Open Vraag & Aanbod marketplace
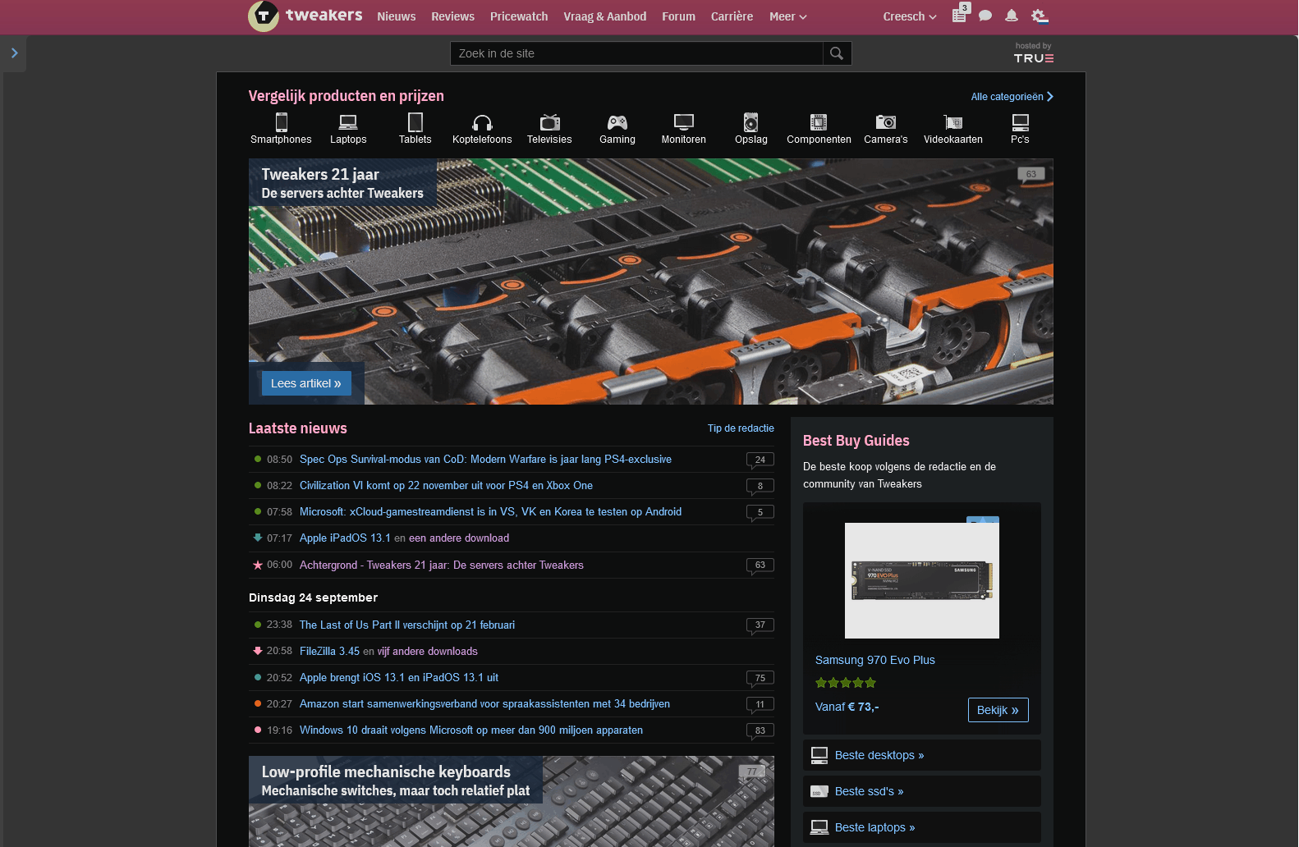Image resolution: width=1299 pixels, height=847 pixels. [x=605, y=16]
